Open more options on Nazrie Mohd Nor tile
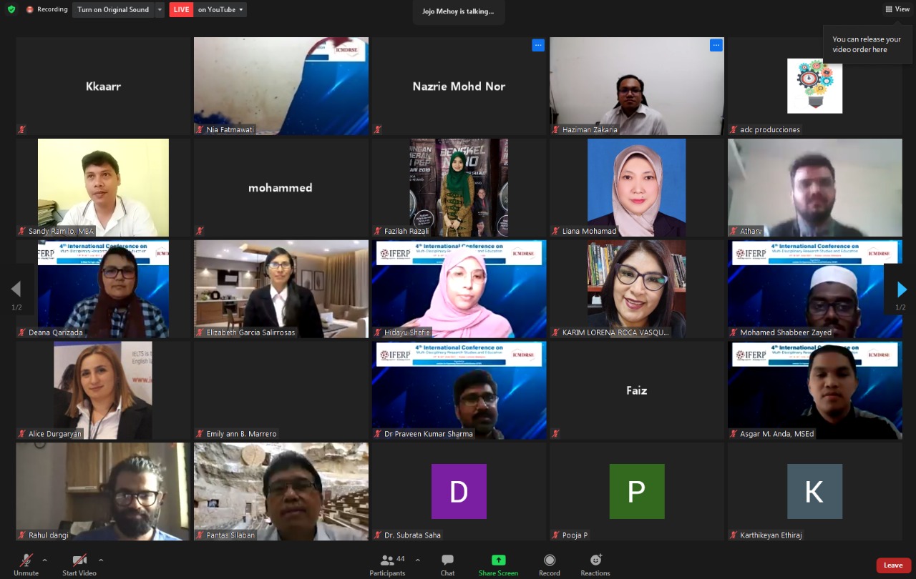The width and height of the screenshot is (916, 579). [x=538, y=45]
